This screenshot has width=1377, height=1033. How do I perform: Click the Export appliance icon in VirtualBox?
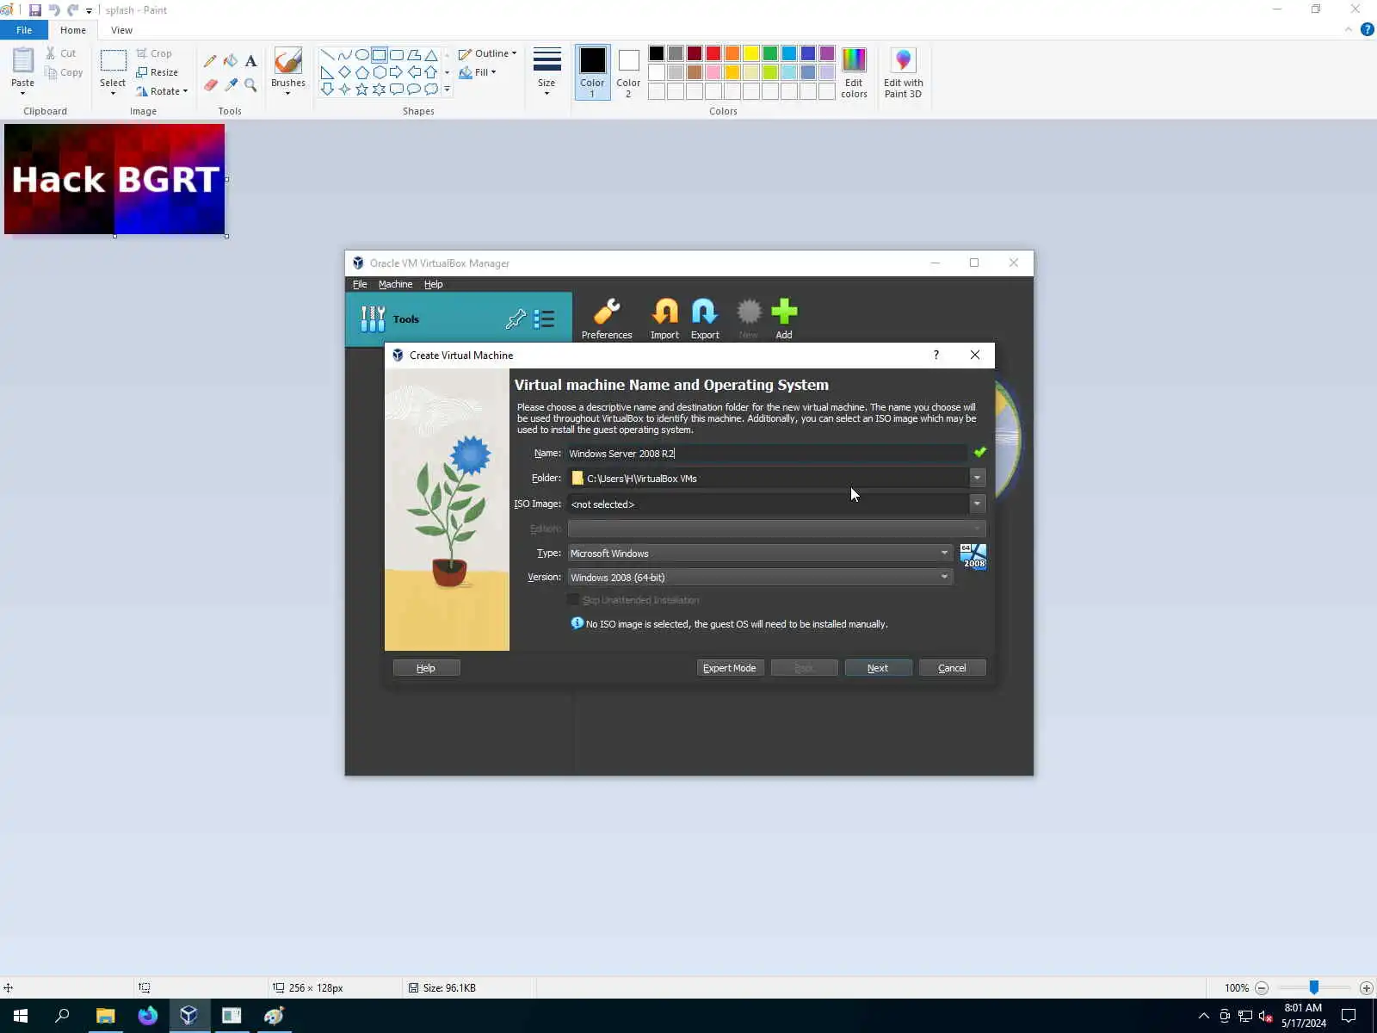pos(705,319)
